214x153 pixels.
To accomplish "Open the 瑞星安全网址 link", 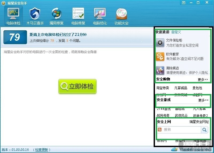I will click(x=199, y=122).
